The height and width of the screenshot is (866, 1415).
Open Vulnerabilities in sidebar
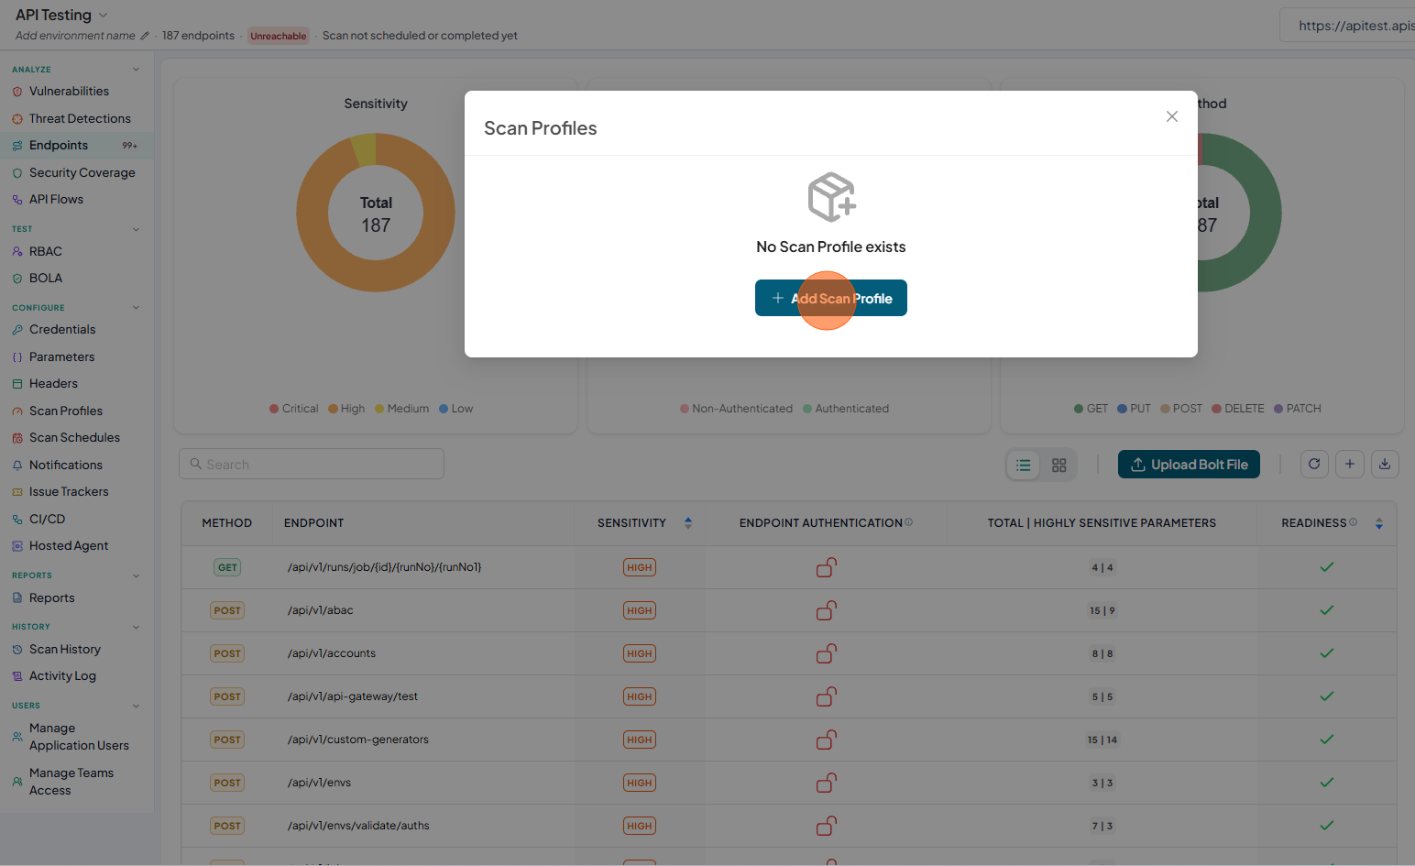[69, 92]
